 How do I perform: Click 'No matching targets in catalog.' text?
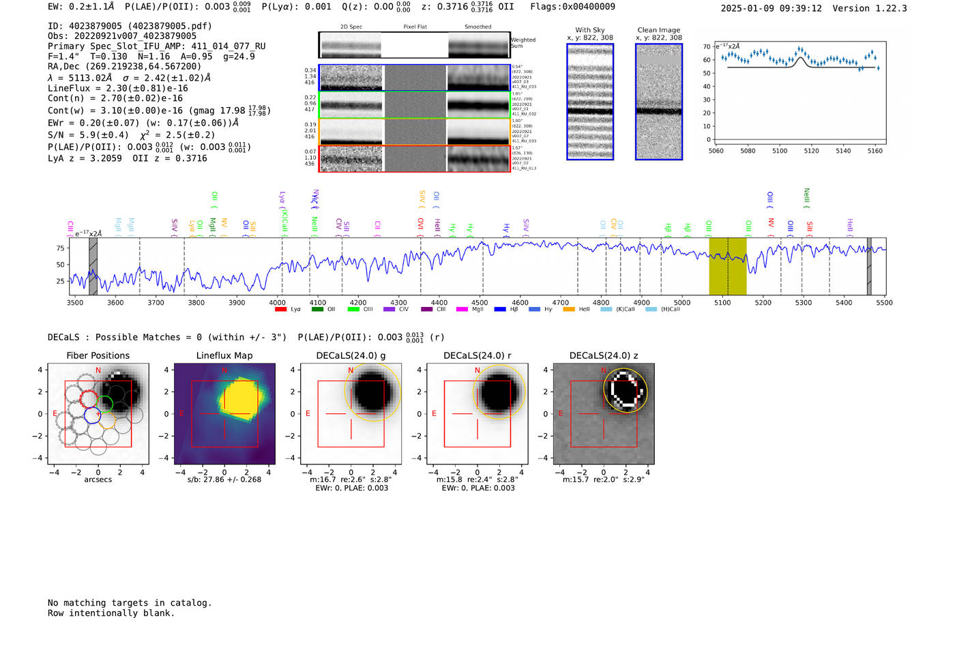[x=130, y=603]
